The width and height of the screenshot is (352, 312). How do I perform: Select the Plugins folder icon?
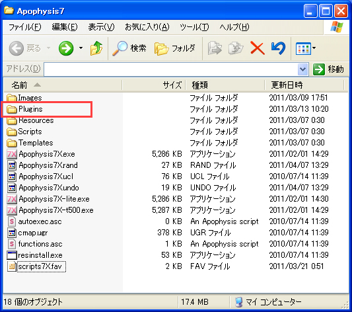[12, 109]
